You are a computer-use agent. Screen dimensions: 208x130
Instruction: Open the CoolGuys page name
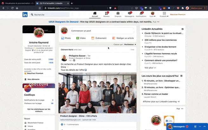pyautogui.click(x=29, y=95)
